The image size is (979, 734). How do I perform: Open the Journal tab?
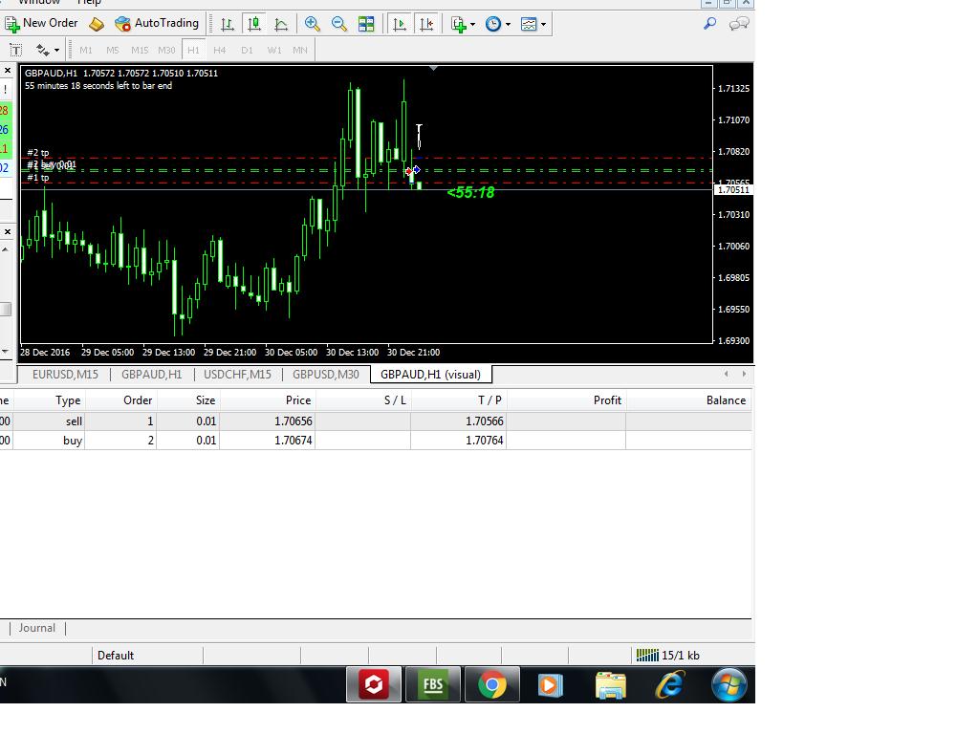pyautogui.click(x=37, y=628)
